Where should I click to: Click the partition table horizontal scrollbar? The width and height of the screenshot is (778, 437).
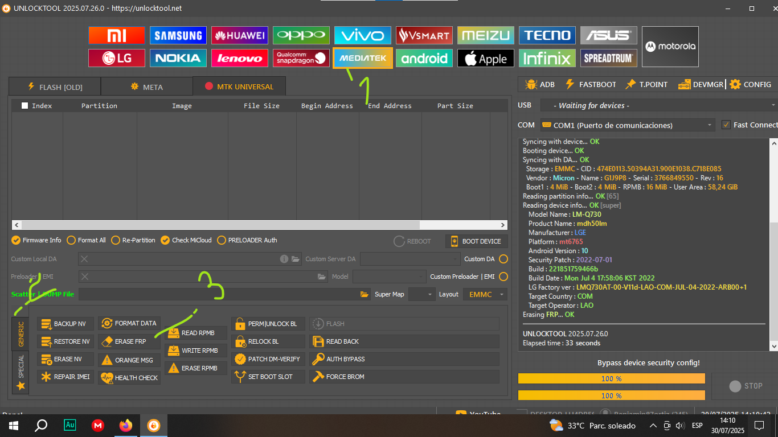(259, 225)
